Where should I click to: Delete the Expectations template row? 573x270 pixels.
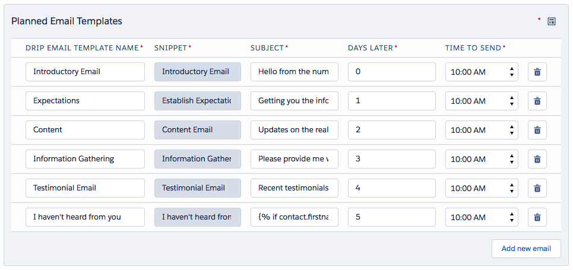click(x=537, y=101)
